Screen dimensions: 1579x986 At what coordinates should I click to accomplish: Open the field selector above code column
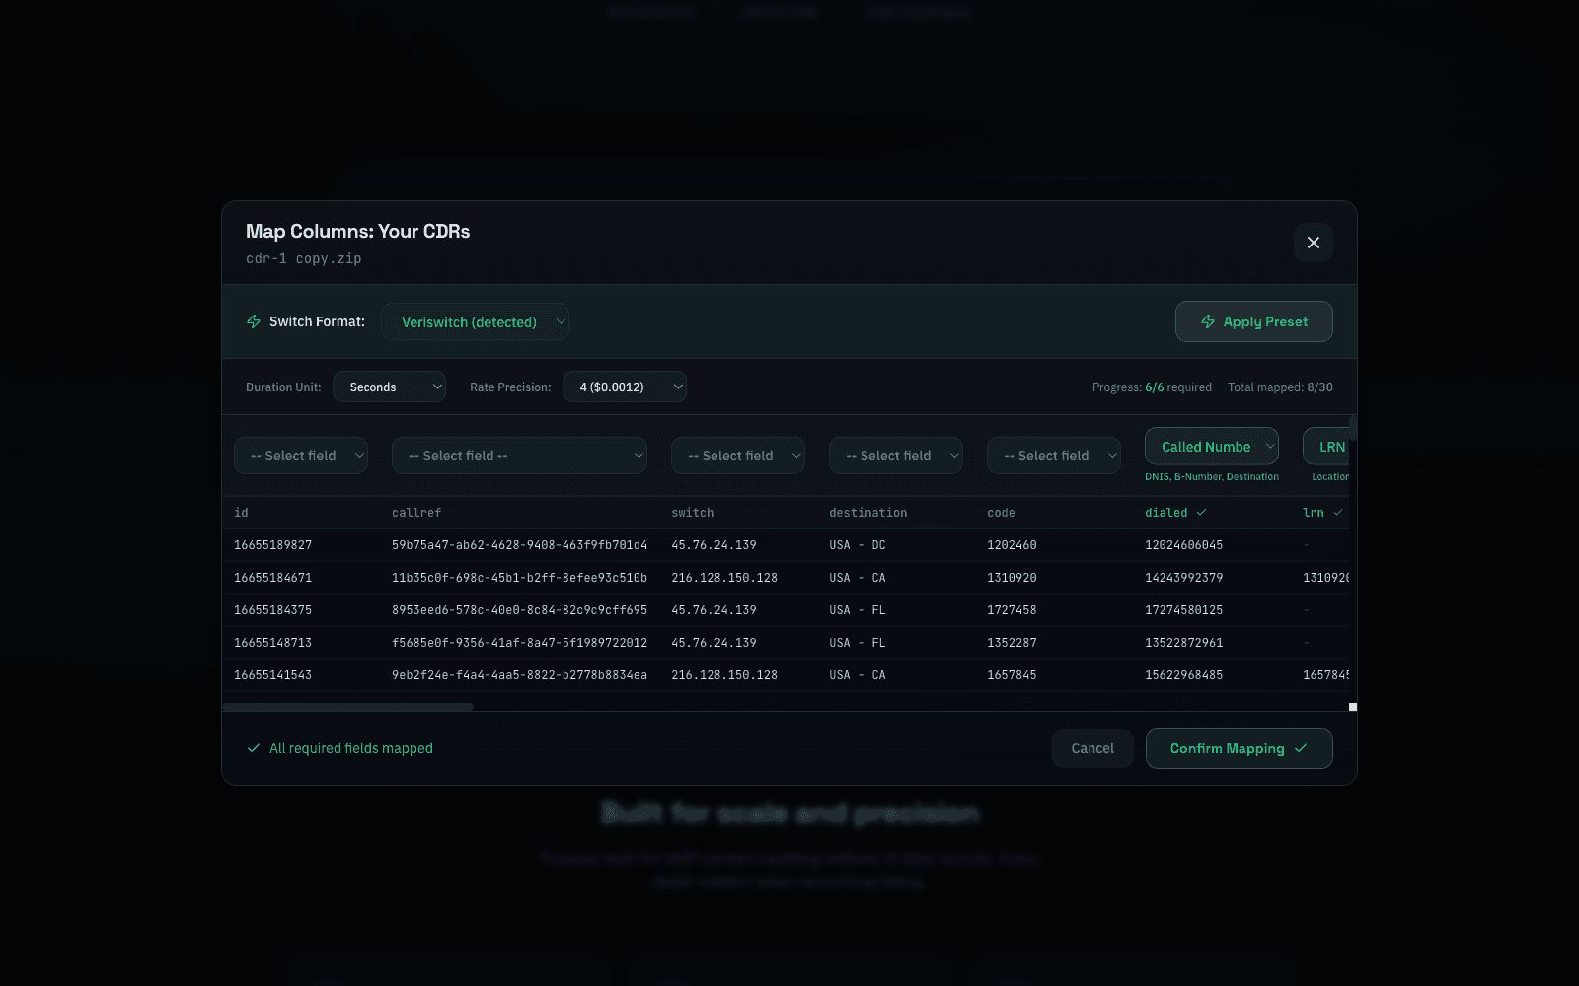pos(1053,456)
